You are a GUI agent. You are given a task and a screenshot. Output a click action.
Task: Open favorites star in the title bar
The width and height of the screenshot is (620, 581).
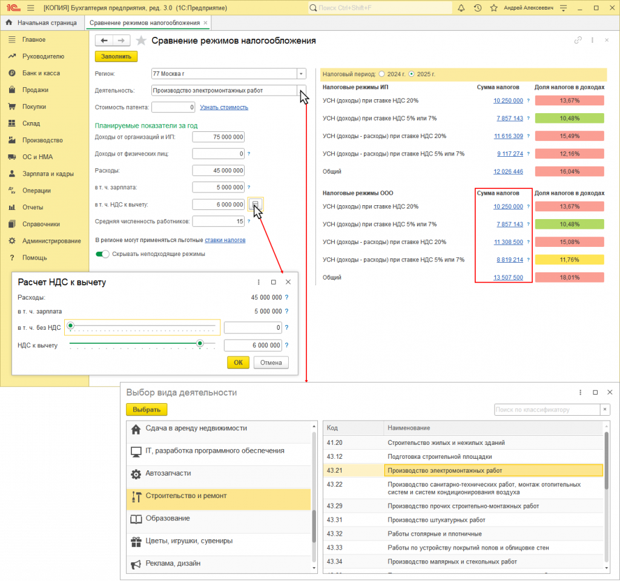[x=494, y=8]
